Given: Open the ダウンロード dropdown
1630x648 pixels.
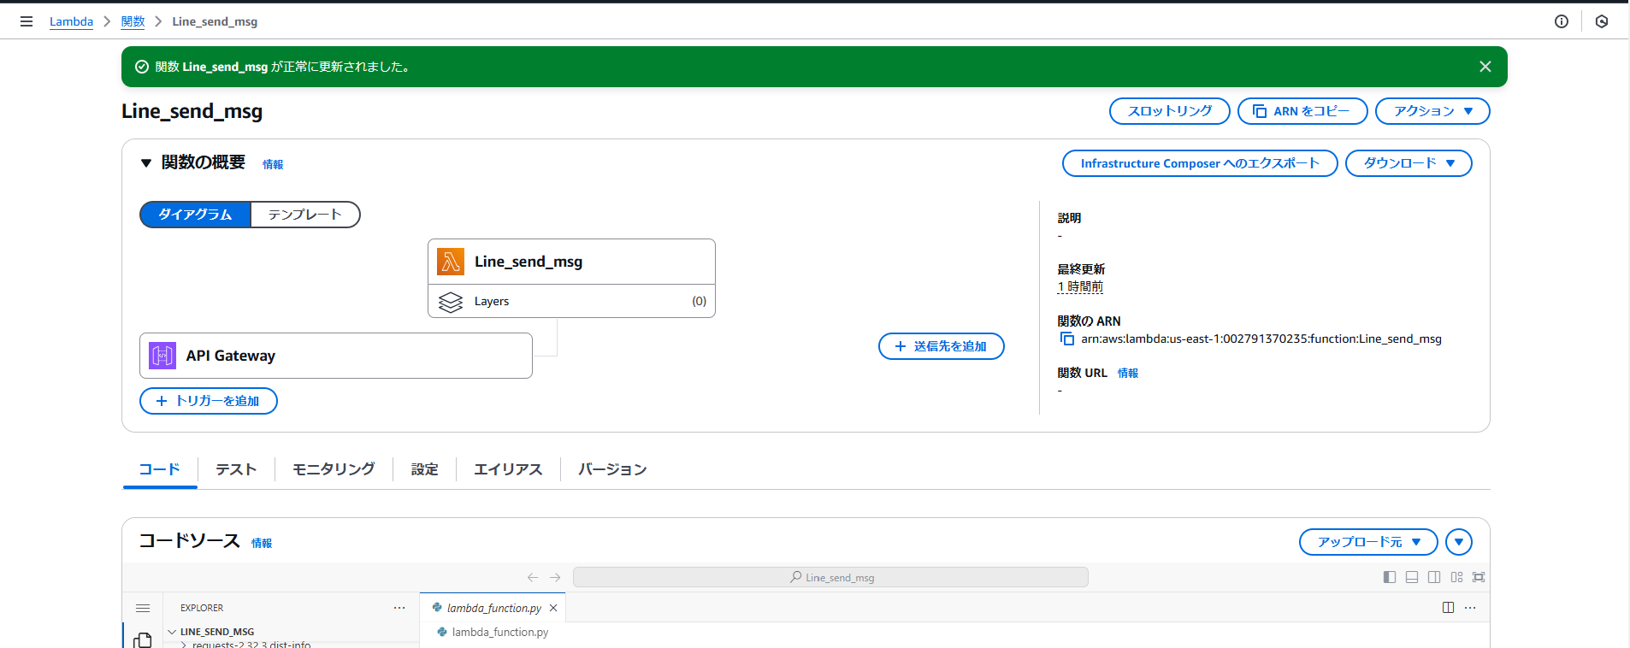Looking at the screenshot, I should 1409,163.
